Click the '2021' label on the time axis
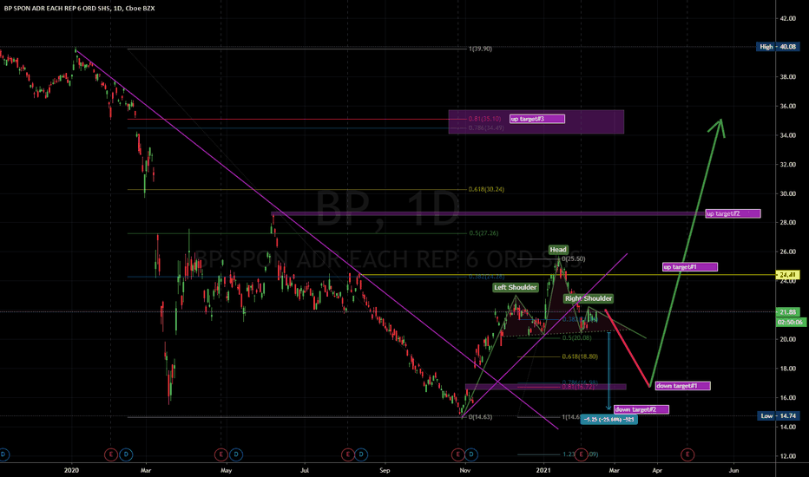This screenshot has width=809, height=477. pos(543,470)
